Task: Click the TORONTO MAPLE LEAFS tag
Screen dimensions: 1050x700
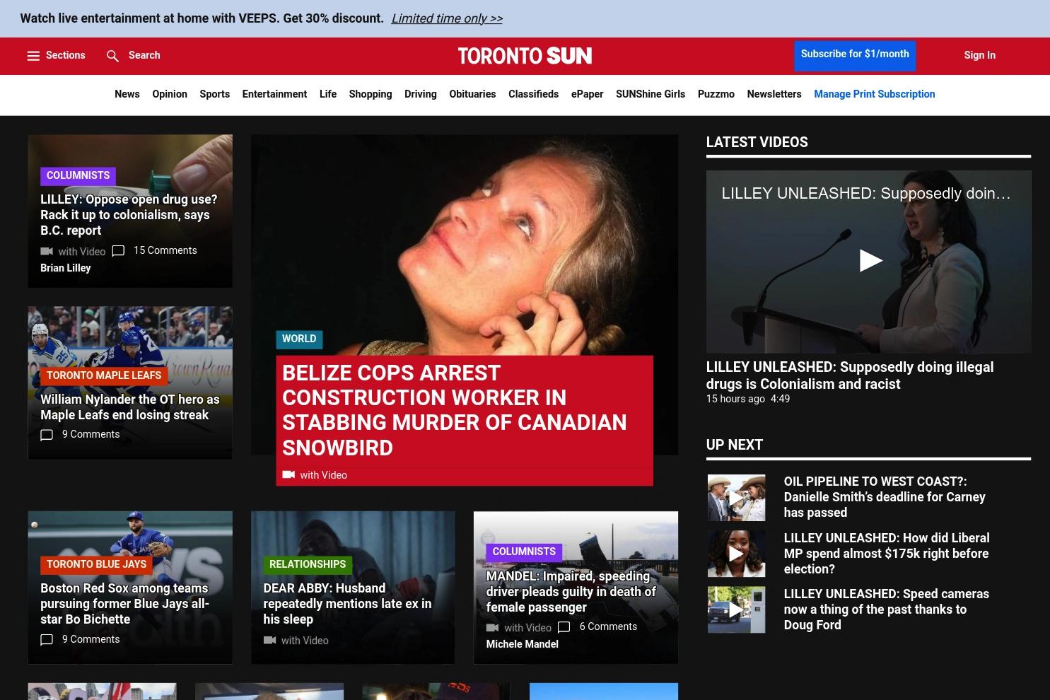Action: tap(104, 375)
